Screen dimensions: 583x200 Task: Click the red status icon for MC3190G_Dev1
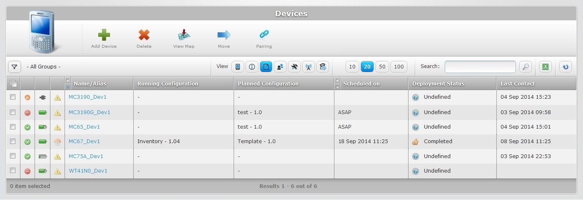[27, 113]
